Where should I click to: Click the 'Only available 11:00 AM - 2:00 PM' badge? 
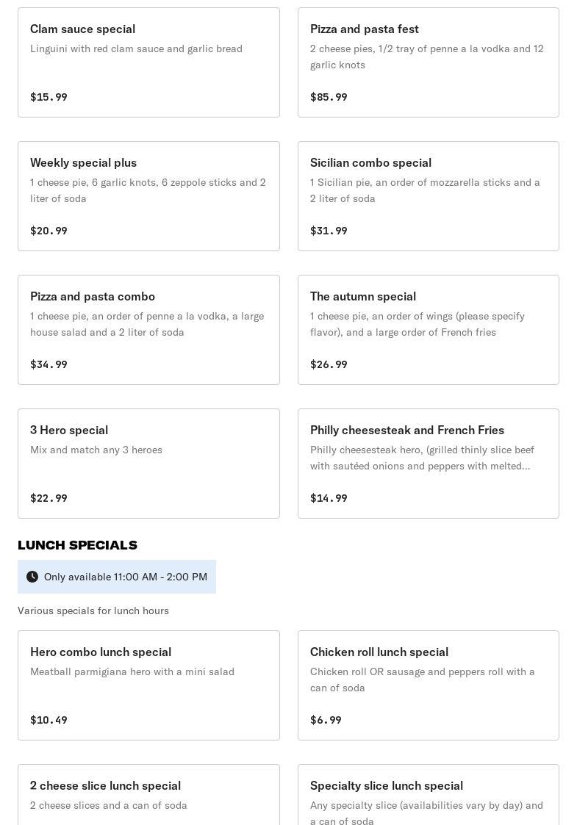(x=125, y=577)
